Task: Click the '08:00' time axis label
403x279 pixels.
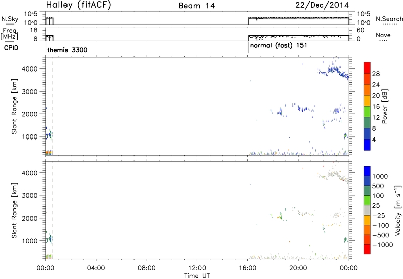Action: coord(147,268)
